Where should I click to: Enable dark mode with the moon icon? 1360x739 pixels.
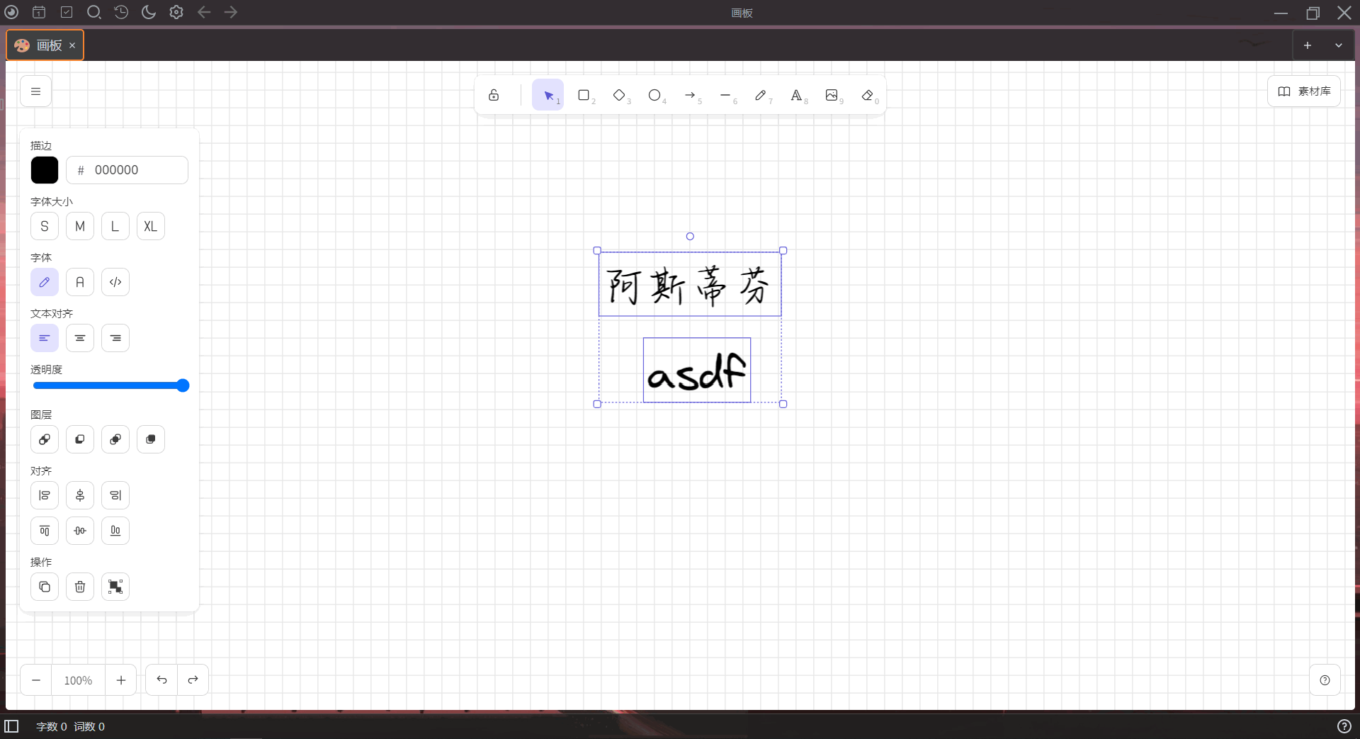(x=148, y=12)
